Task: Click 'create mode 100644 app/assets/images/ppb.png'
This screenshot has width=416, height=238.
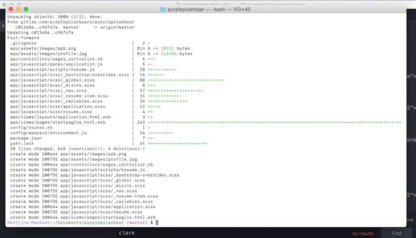Action: [x=68, y=154]
